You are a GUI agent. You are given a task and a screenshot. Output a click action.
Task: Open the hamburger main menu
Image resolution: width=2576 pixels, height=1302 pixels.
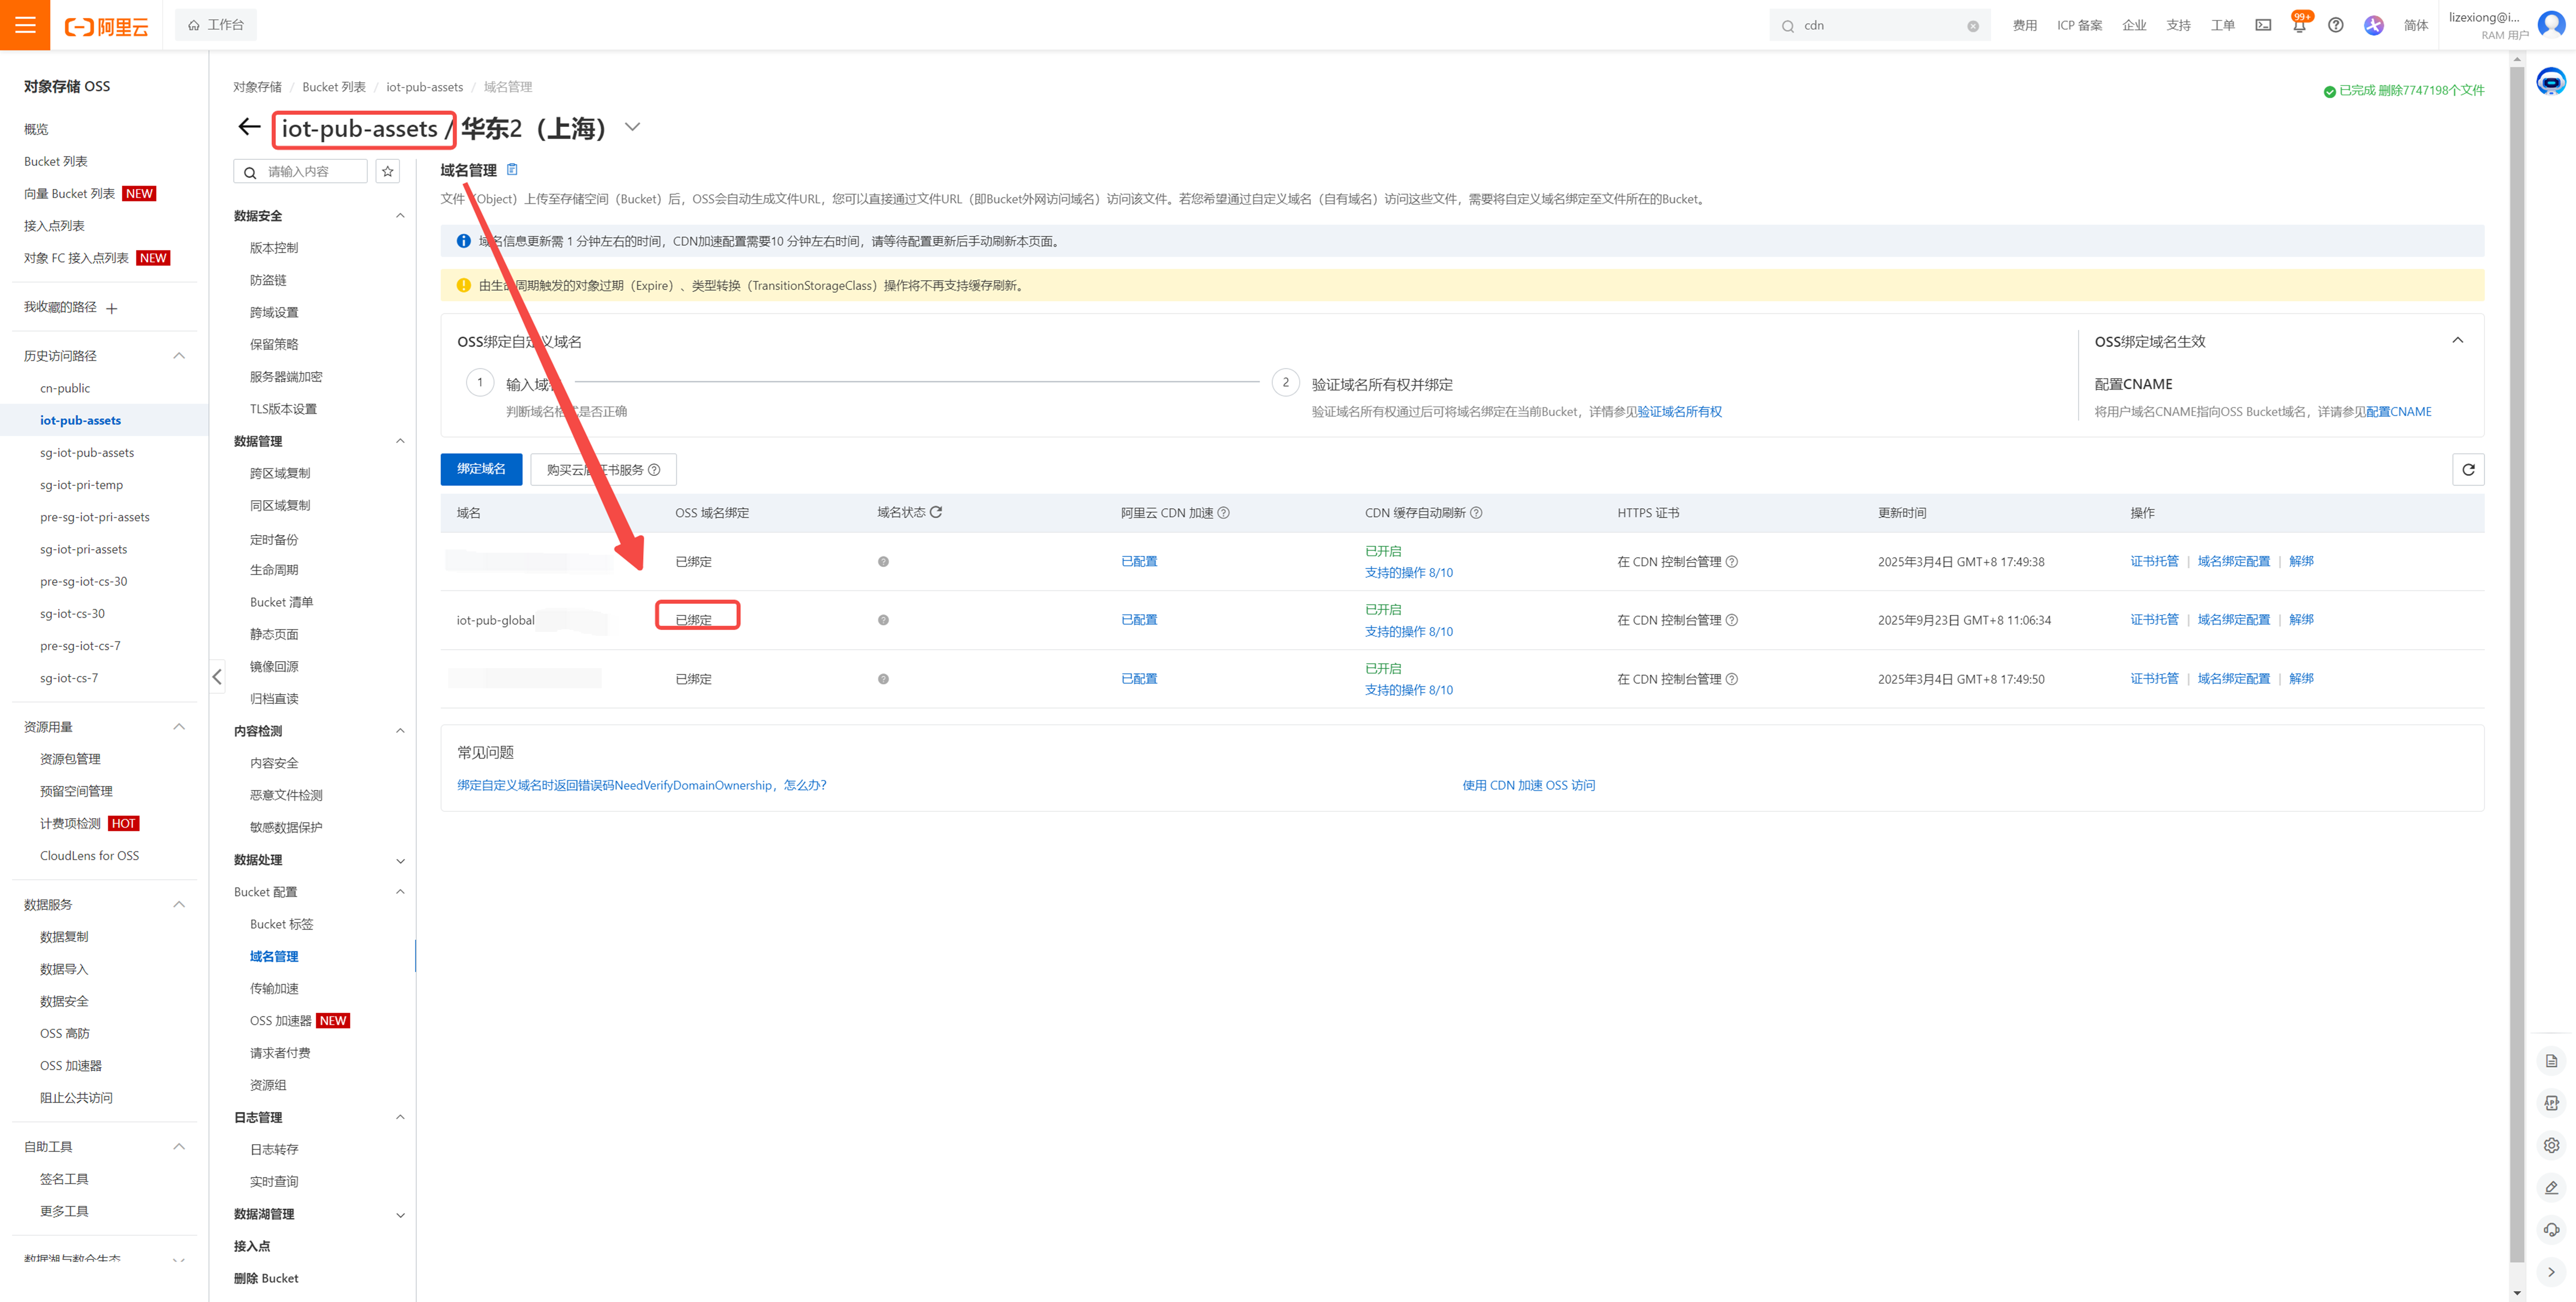(x=25, y=25)
